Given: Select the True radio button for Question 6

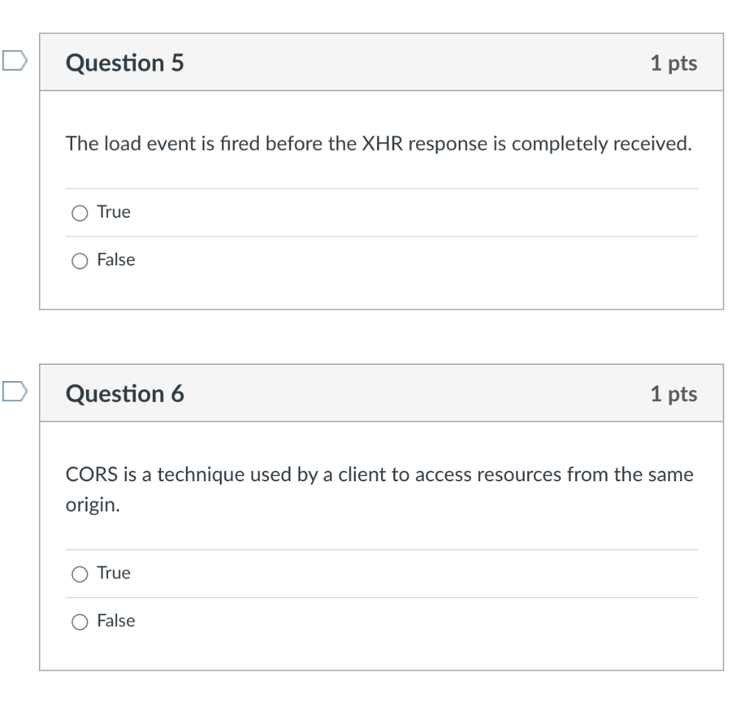Looking at the screenshot, I should tap(79, 574).
